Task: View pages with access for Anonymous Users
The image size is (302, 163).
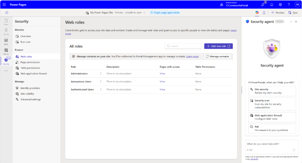Action: coord(162,82)
